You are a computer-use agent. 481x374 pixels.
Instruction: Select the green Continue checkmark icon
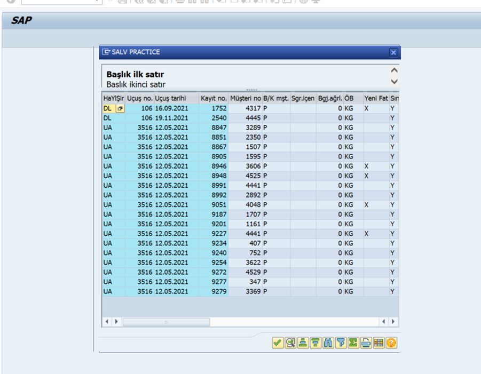tap(277, 343)
